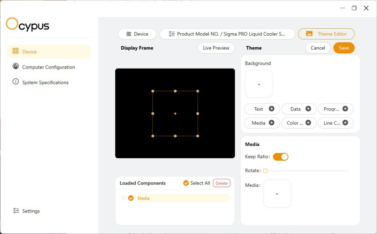Go to System Specifications page
Screen dimensions: 377x234
(x=45, y=83)
